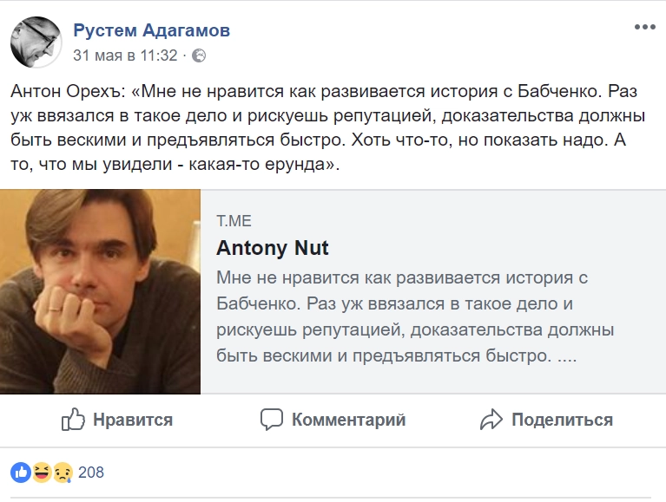The width and height of the screenshot is (666, 502).
Task: Click the thumbs-up icon beside Нравится
Action: coord(72,421)
